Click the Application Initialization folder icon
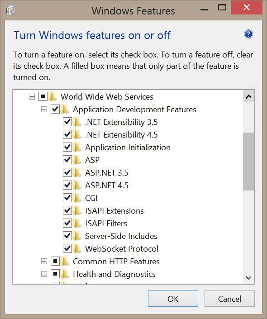 click(x=77, y=147)
